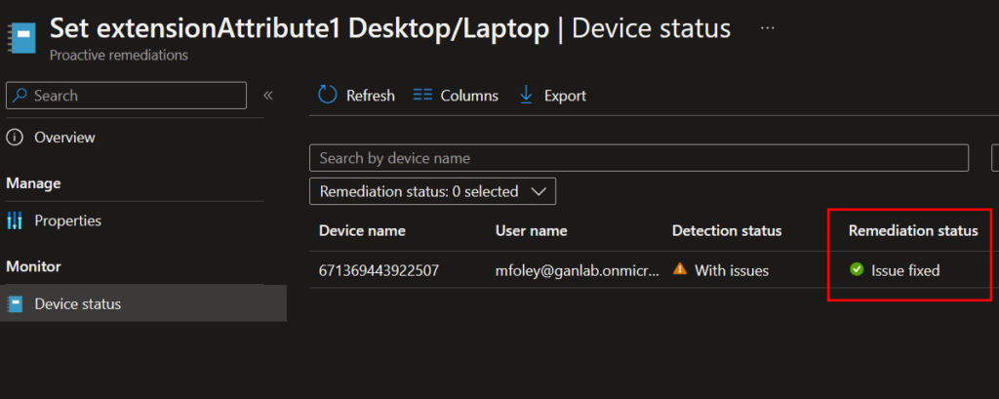Open the ellipsis more options menu
This screenshot has height=399, width=999.
(767, 28)
